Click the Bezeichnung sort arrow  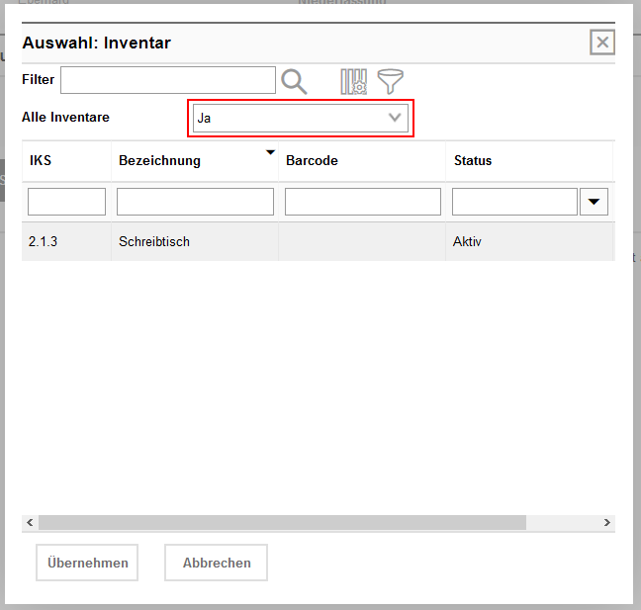[270, 152]
